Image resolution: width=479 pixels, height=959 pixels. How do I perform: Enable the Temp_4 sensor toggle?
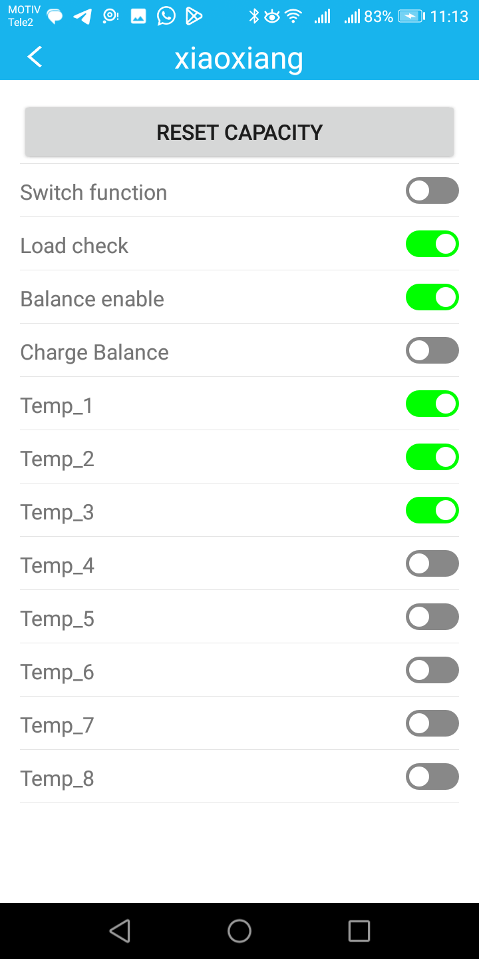[x=432, y=563]
